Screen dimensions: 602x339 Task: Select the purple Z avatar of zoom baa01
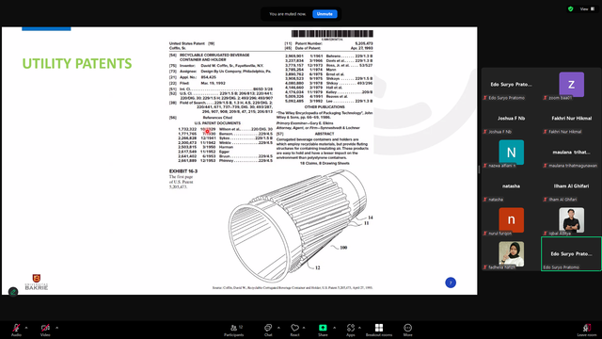point(571,84)
